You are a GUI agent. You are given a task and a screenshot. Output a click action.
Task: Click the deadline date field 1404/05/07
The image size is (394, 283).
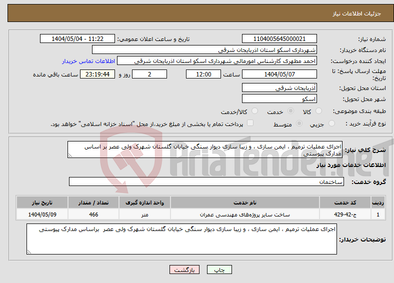(x=279, y=74)
